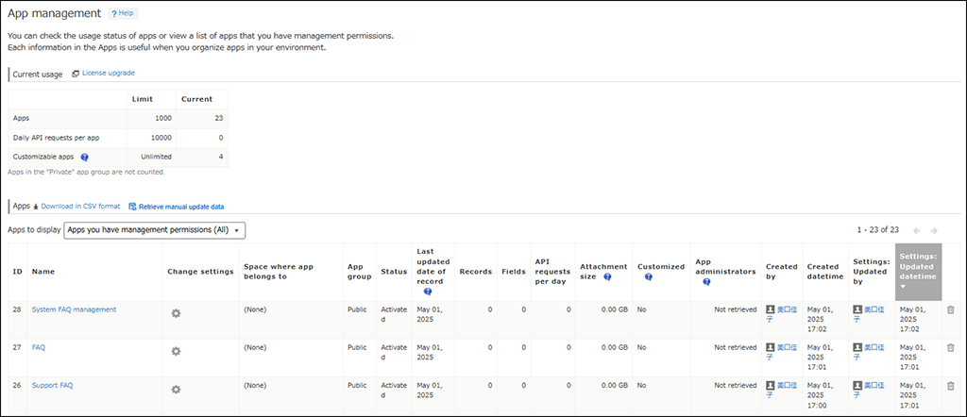
Task: Open the Help link beside App management
Action: point(123,14)
